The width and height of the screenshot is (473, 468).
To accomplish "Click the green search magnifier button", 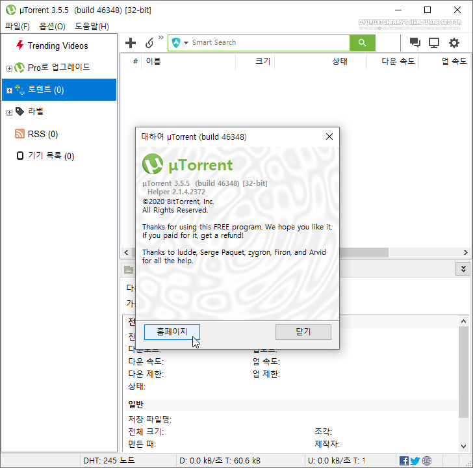I will point(363,43).
